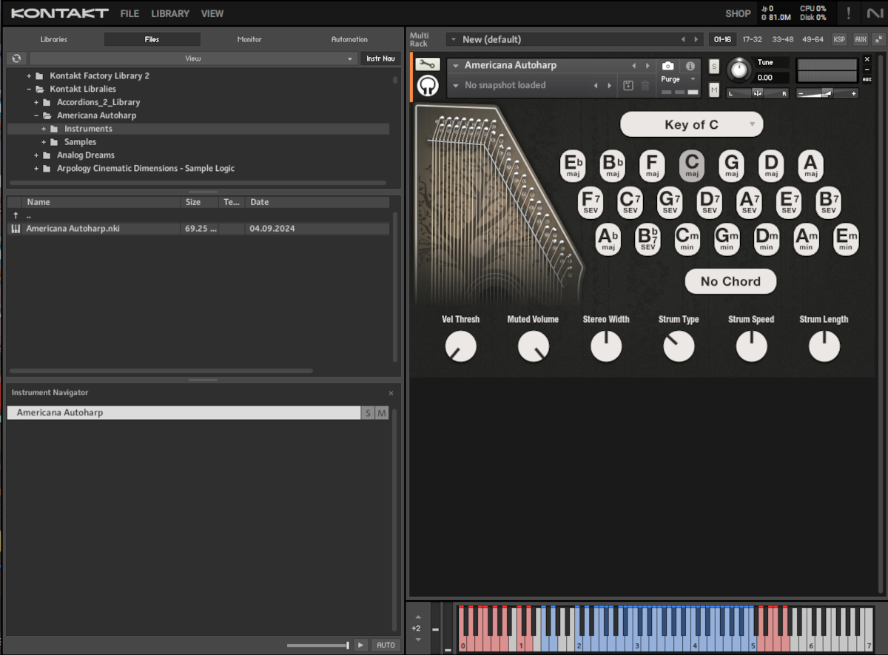Viewport: 888px width, 655px height.
Task: Open the VIEW menu
Action: coord(212,13)
